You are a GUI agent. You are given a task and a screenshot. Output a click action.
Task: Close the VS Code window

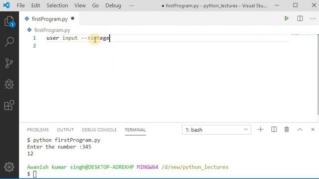pos(314,5)
